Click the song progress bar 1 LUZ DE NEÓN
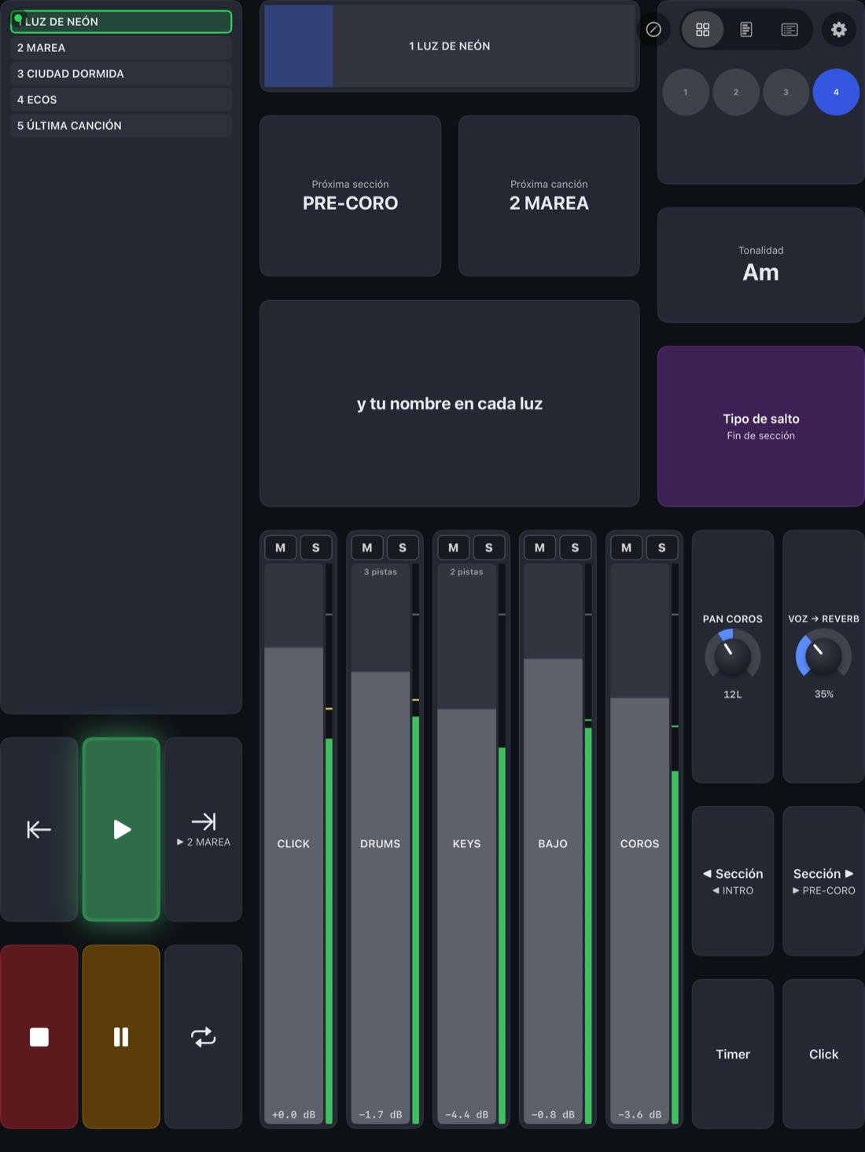Viewport: 865px width, 1152px height. click(450, 46)
